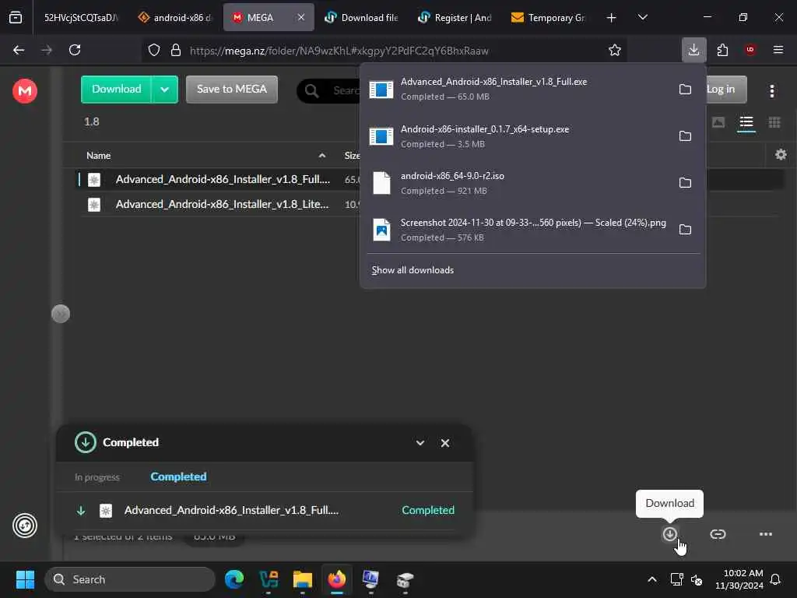Open the column settings gear icon
797x598 pixels.
tap(781, 155)
